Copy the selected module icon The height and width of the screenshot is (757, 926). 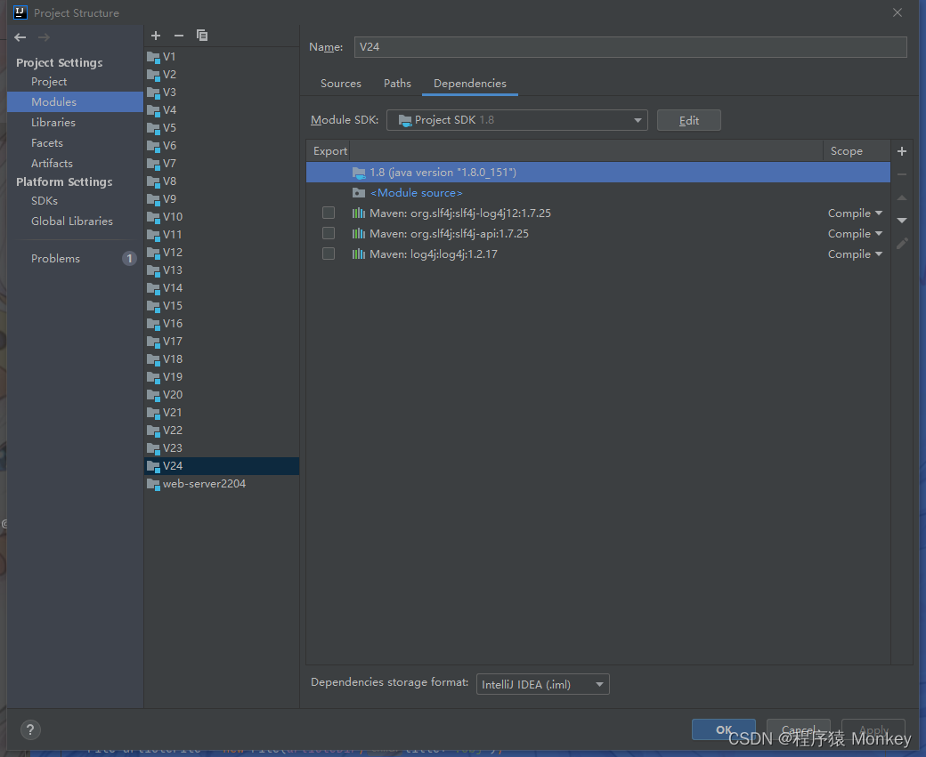point(202,36)
